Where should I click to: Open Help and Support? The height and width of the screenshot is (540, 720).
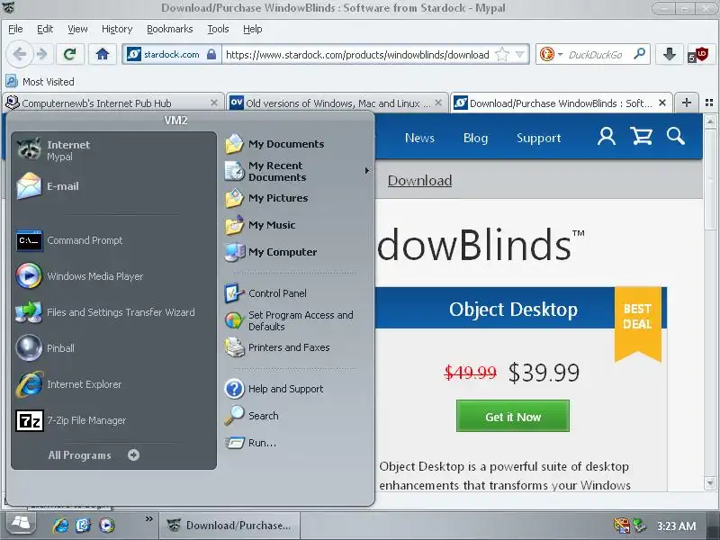tap(297, 389)
